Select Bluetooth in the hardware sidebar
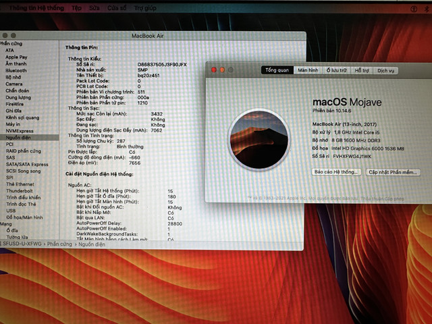Viewport: 432px width, 324px height. [x=16, y=70]
